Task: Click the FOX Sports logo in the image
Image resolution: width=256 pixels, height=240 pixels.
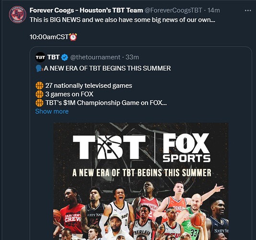Action: tap(186, 148)
